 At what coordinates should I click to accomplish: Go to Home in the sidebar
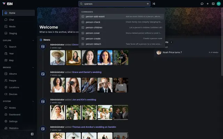tap(18, 13)
